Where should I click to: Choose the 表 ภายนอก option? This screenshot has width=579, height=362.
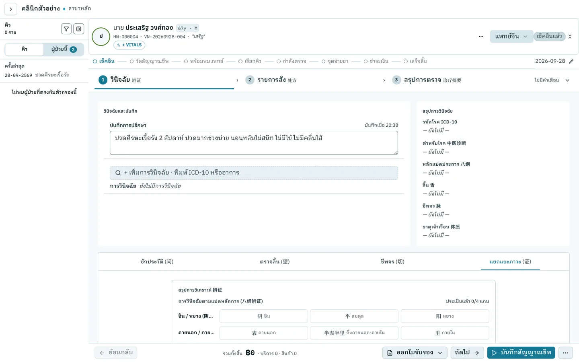[264, 333]
